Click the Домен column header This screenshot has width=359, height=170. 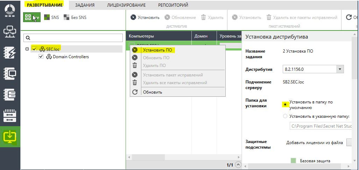[x=204, y=36]
